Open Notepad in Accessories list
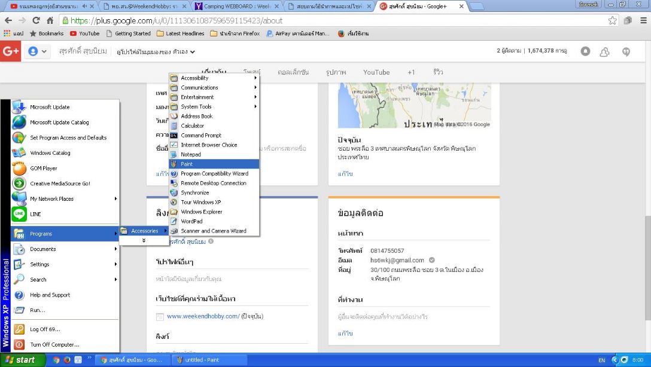 coord(190,154)
